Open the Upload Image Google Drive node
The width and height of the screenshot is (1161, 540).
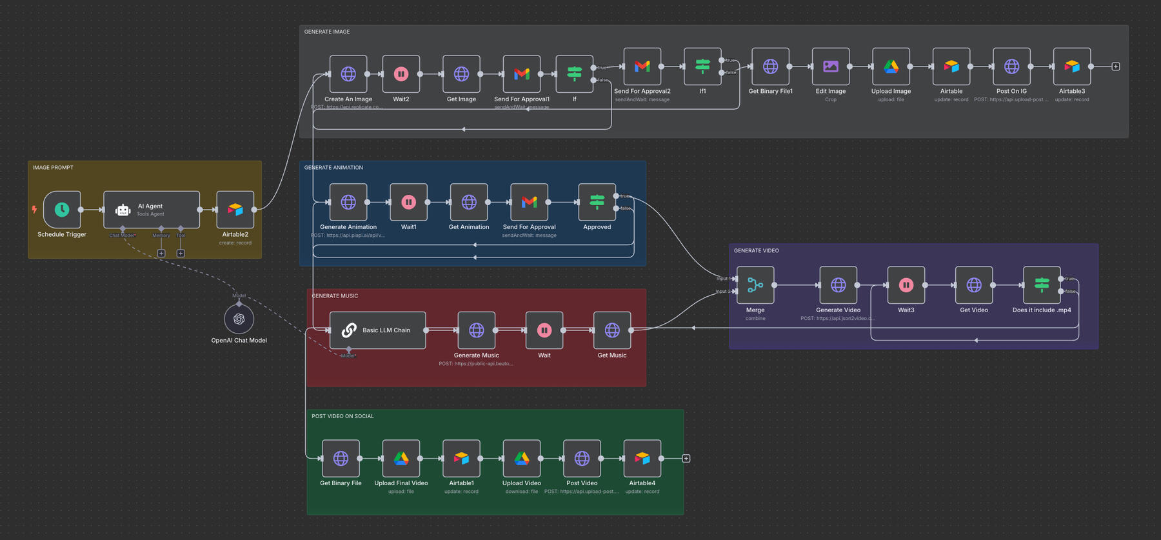tap(891, 66)
